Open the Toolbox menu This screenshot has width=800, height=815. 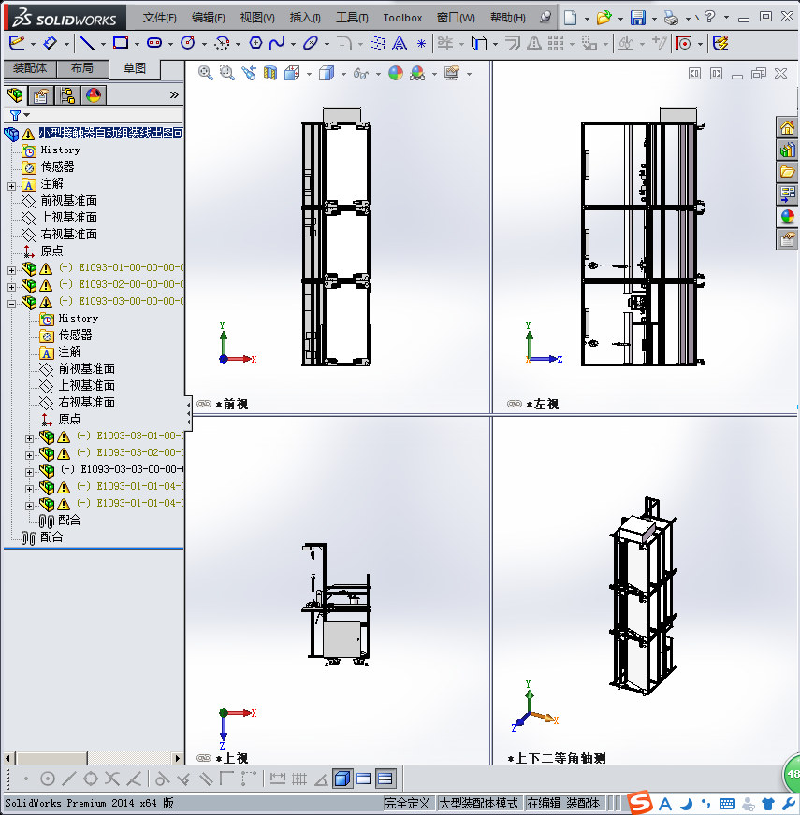pos(402,18)
